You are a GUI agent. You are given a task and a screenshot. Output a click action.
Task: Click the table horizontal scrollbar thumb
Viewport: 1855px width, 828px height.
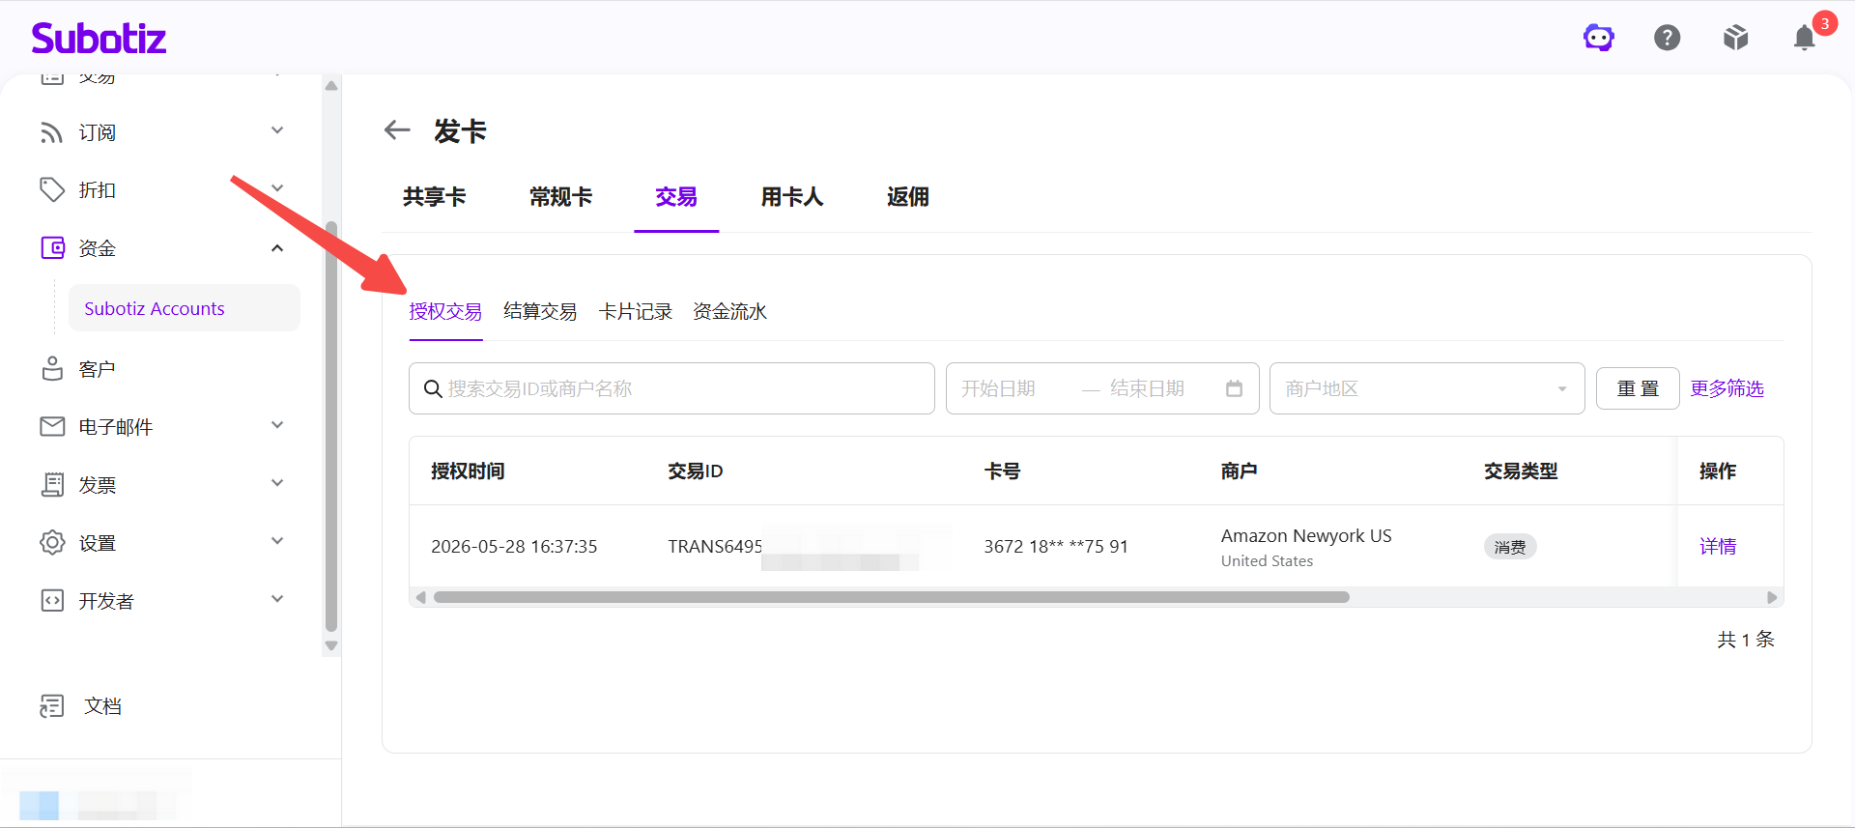[891, 597]
